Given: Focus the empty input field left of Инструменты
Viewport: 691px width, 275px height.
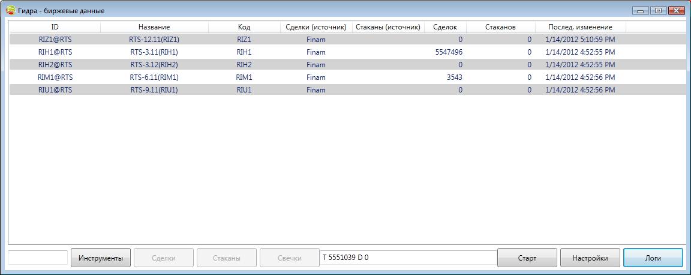Looking at the screenshot, I should 37,258.
